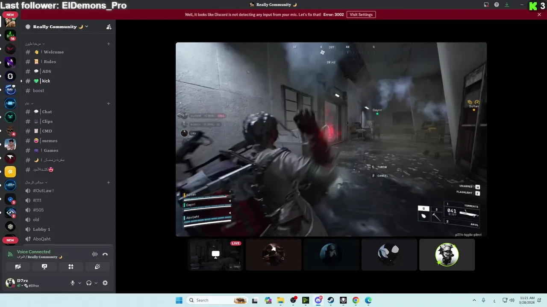Open the Games channel
The height and width of the screenshot is (307, 547).
coord(68,150)
